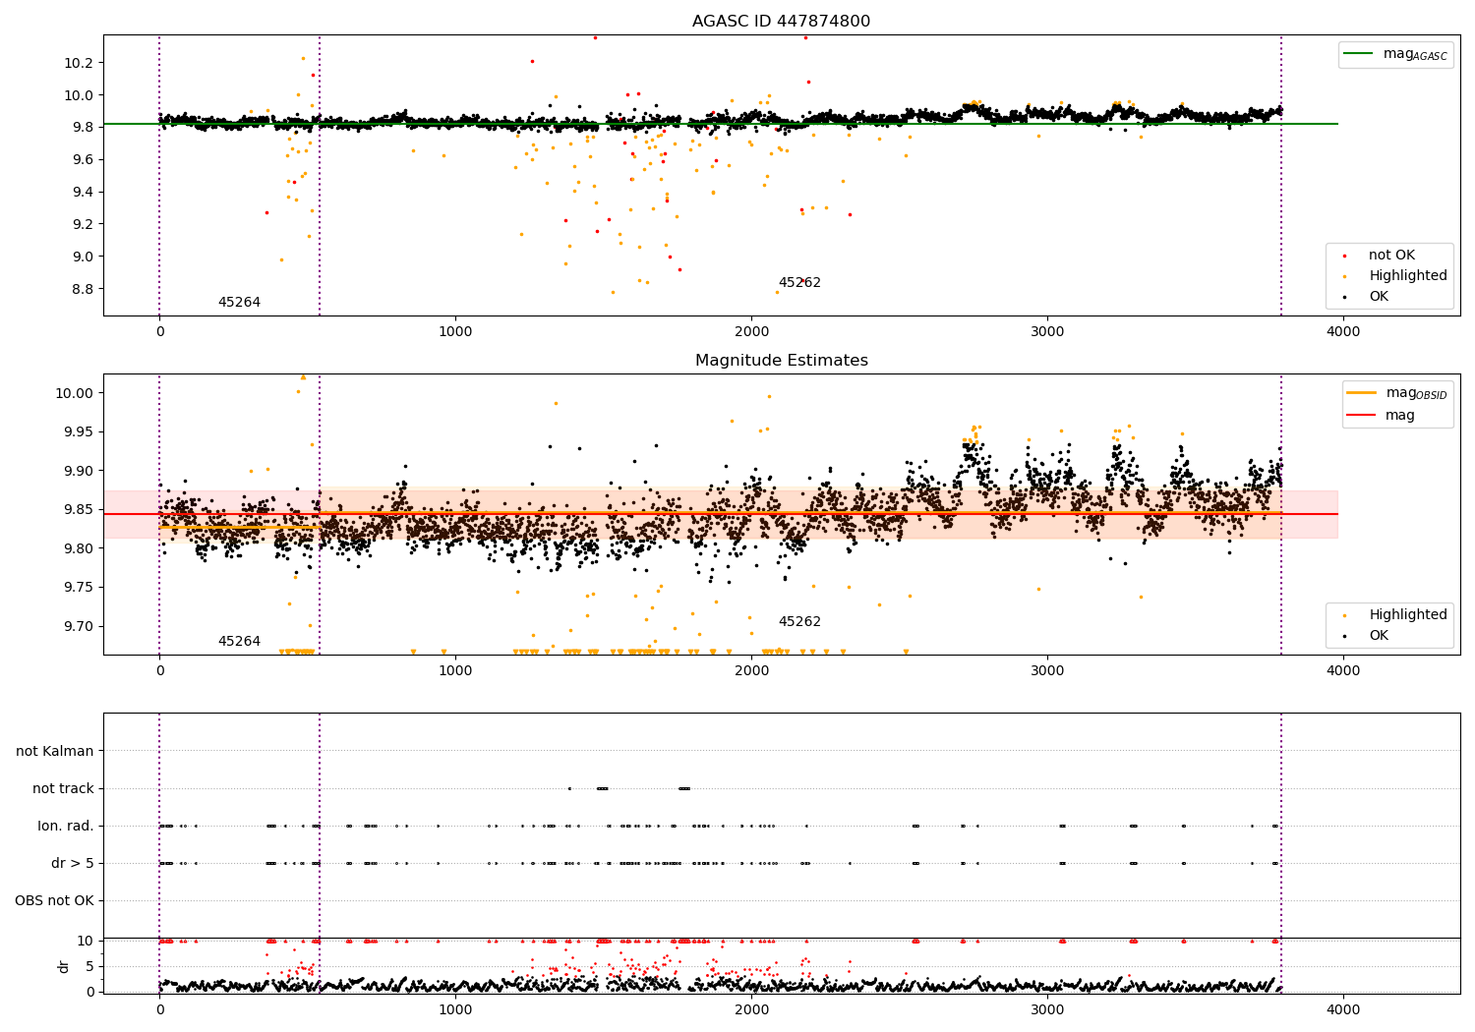
Task: Click annotation '45262' in the Magnitude Estimates plot
Action: tap(799, 622)
